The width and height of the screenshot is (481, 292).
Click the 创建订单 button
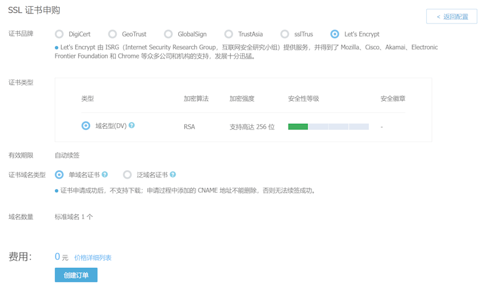point(76,275)
